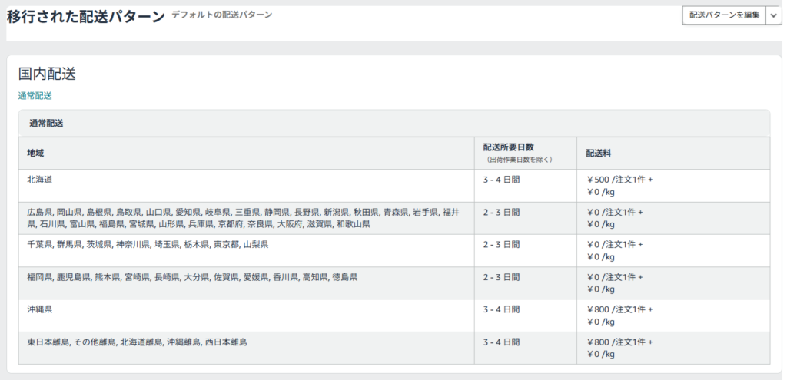Click the delivery days cell for 北海道
This screenshot has width=787, height=380.
501,180
